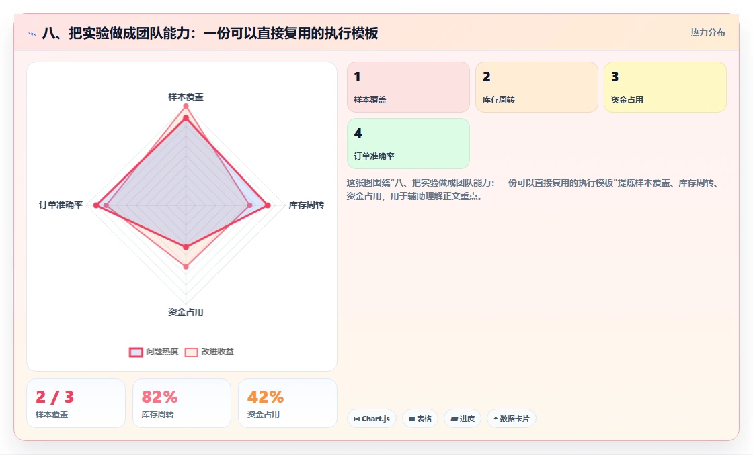
Task: Select the 进度 tag chip
Action: point(463,419)
